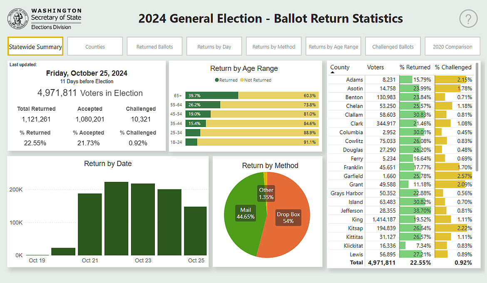487x283 pixels.
Task: Click the Washington state seal logo
Action: pyautogui.click(x=17, y=18)
